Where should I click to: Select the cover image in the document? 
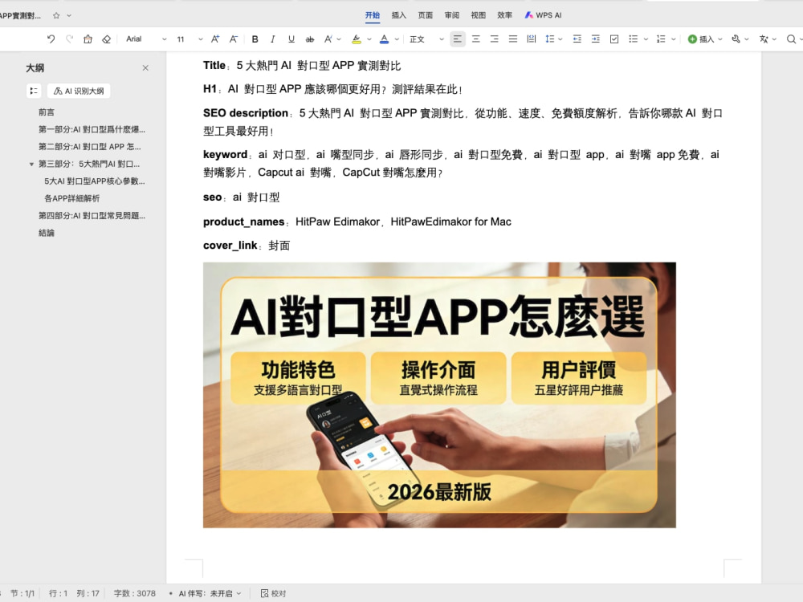(x=439, y=395)
